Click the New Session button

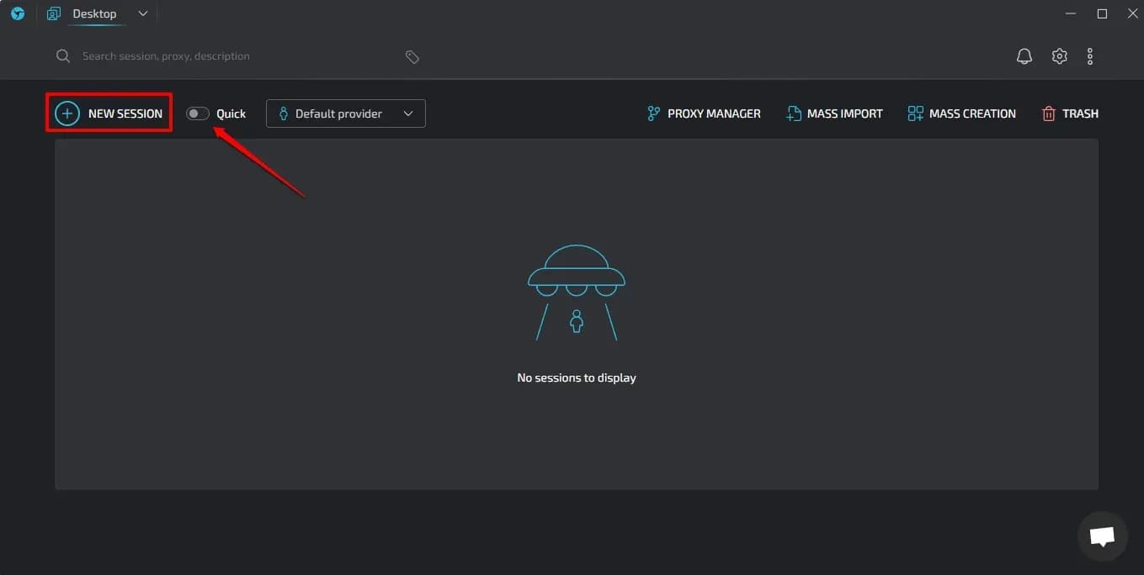(109, 113)
